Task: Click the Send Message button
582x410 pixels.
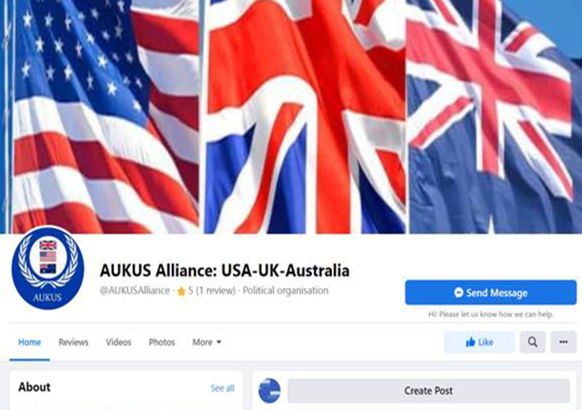Action: click(491, 293)
